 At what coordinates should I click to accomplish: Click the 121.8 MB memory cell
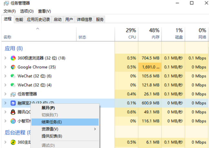tap(150, 85)
